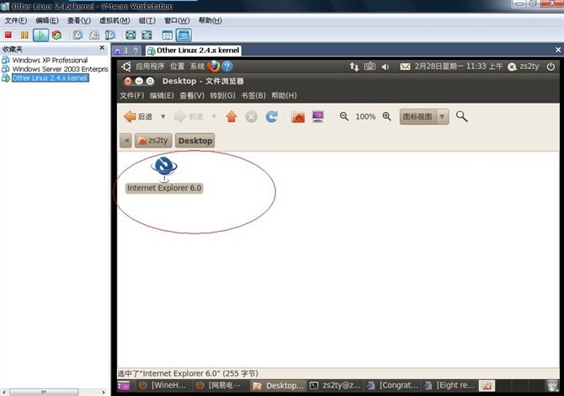The height and width of the screenshot is (396, 564).
Task: Open the Ubuntu 位置 places menu
Action: (x=177, y=67)
